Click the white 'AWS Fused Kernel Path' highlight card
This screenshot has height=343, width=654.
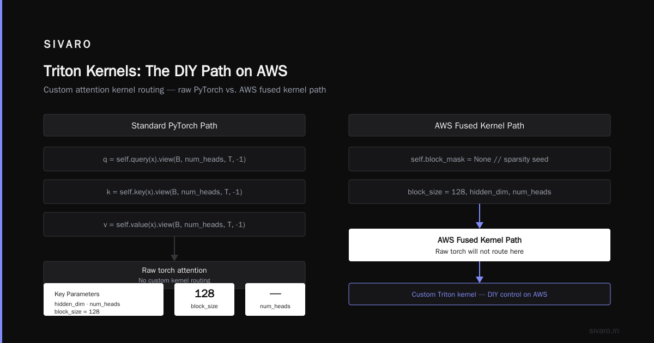click(480, 245)
